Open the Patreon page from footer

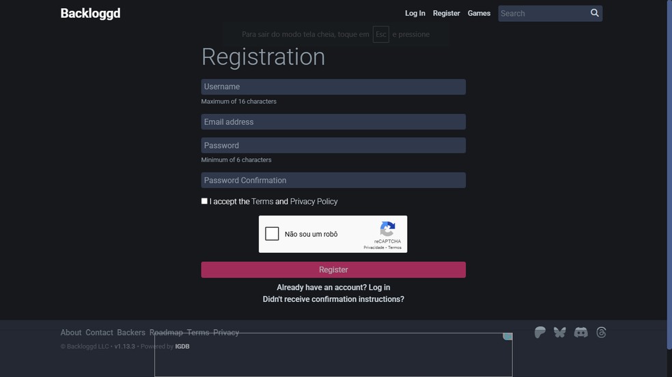(540, 333)
